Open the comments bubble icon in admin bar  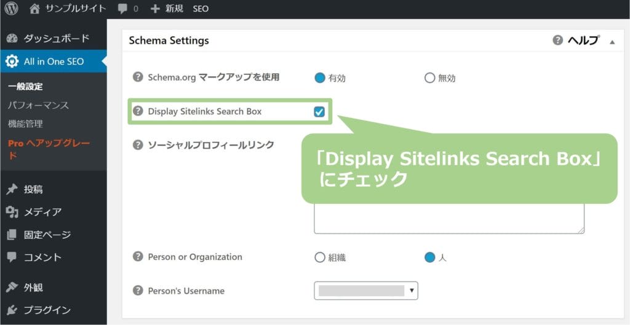pyautogui.click(x=123, y=9)
